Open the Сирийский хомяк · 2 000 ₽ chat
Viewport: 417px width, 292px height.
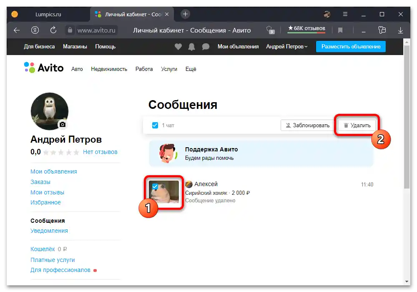(x=217, y=193)
